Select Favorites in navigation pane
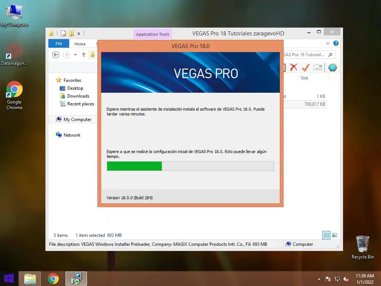 [72, 80]
